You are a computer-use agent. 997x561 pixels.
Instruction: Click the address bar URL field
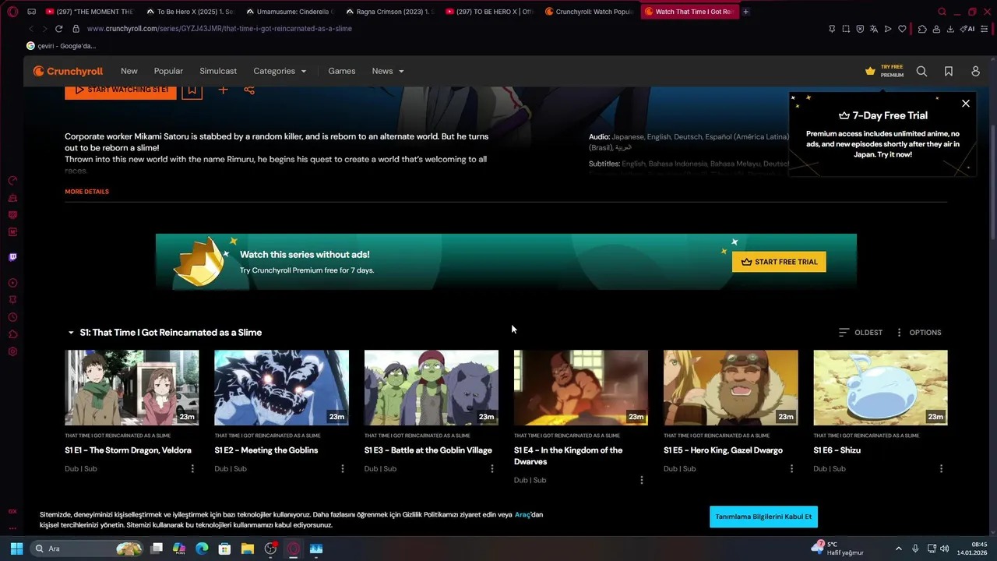point(452,29)
